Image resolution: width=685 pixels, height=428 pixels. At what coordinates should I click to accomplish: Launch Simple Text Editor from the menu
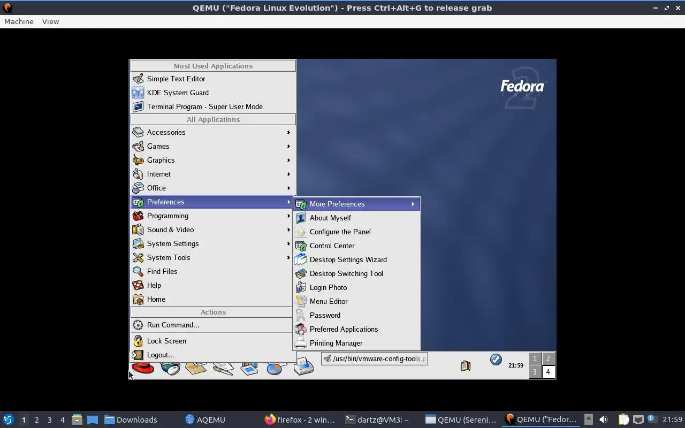click(213, 79)
